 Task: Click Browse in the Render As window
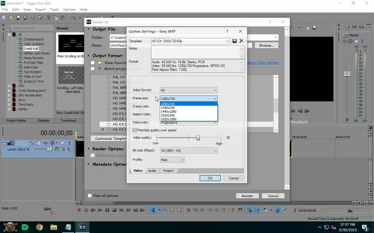266,45
